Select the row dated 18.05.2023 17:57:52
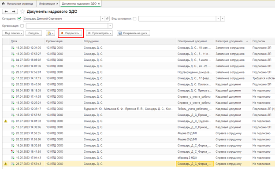Image resolution: width=275 pixels, height=169 pixels. [x=138, y=115]
